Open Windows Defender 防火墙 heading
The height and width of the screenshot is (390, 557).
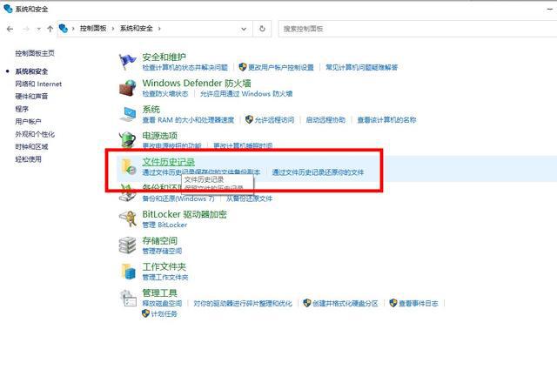pos(197,83)
